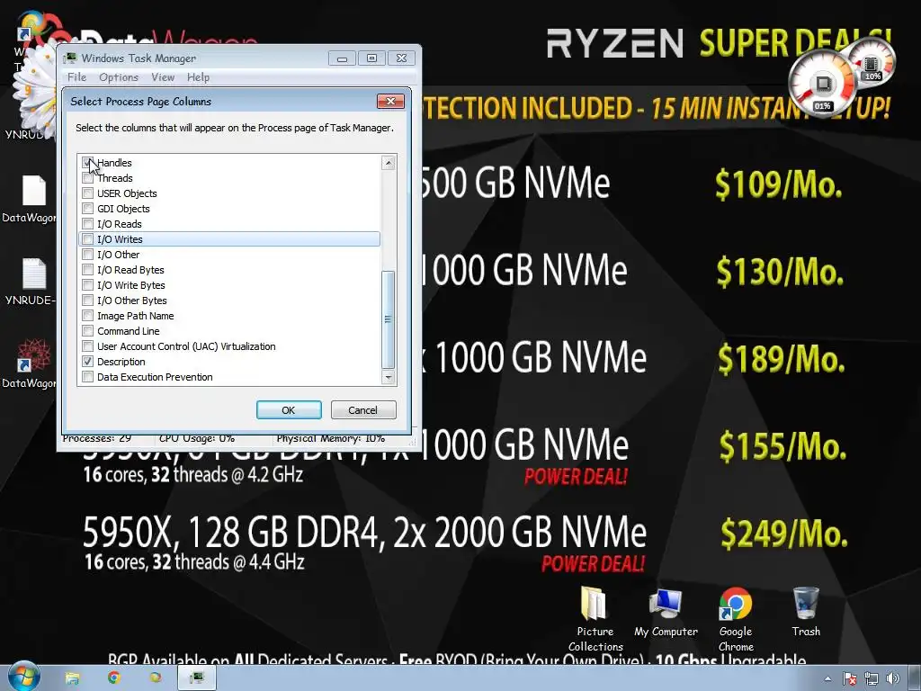Click the CPU meter desktop gadget
The height and width of the screenshot is (691, 921).
[822, 85]
